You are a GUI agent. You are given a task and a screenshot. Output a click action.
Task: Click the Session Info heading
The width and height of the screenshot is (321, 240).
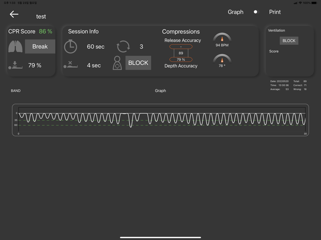83,31
